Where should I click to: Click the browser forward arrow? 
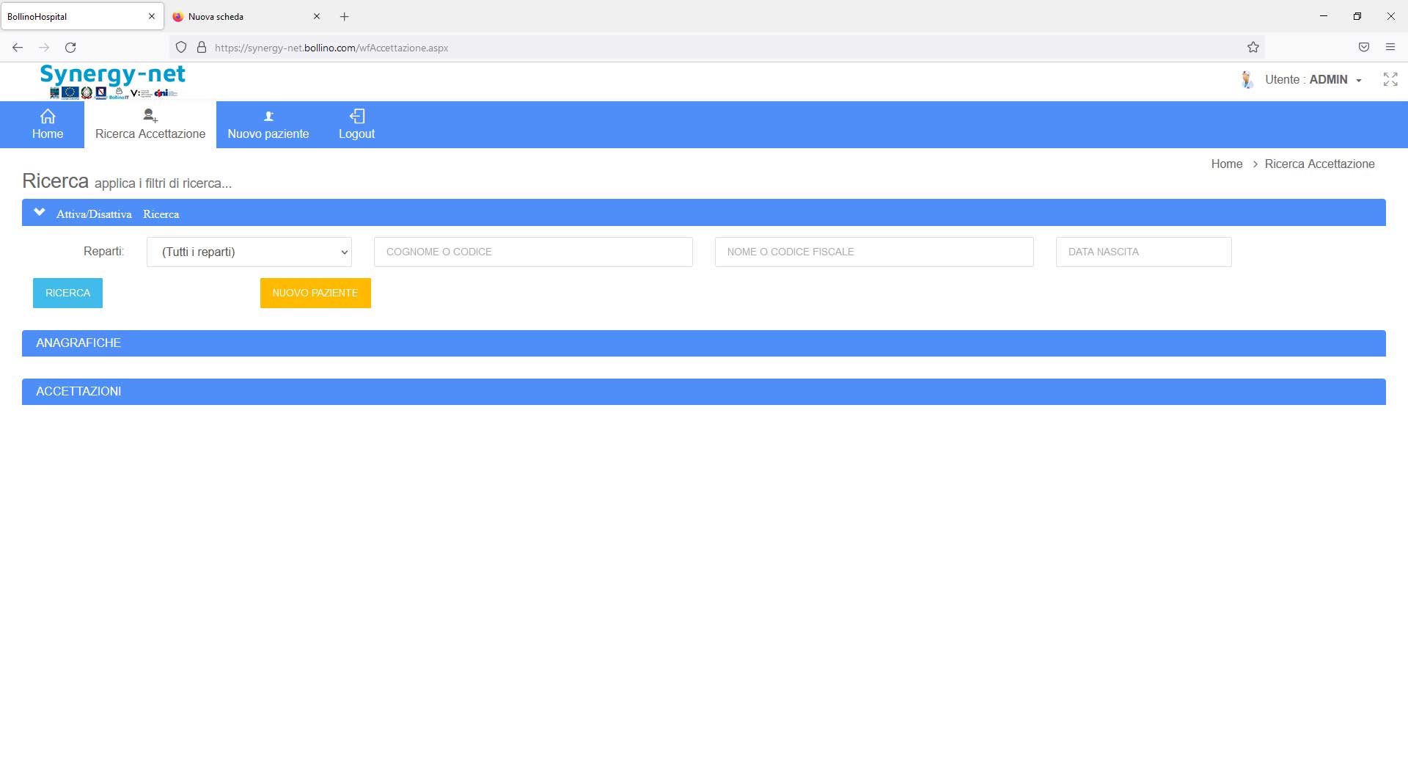point(44,48)
